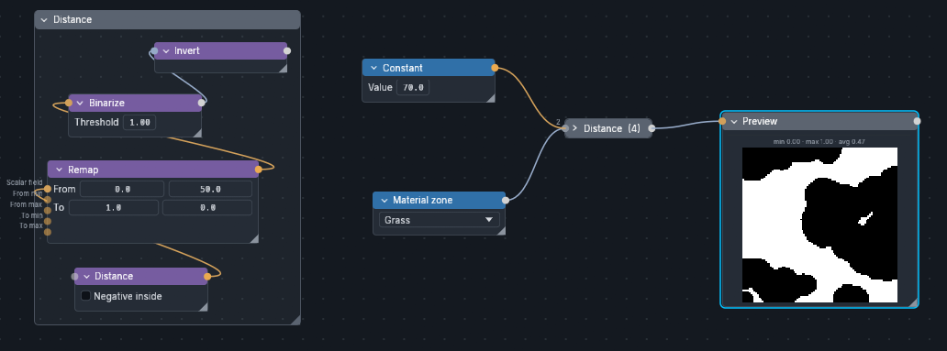947x351 pixels.
Task: Open the Grass material dropdown
Action: 439,220
